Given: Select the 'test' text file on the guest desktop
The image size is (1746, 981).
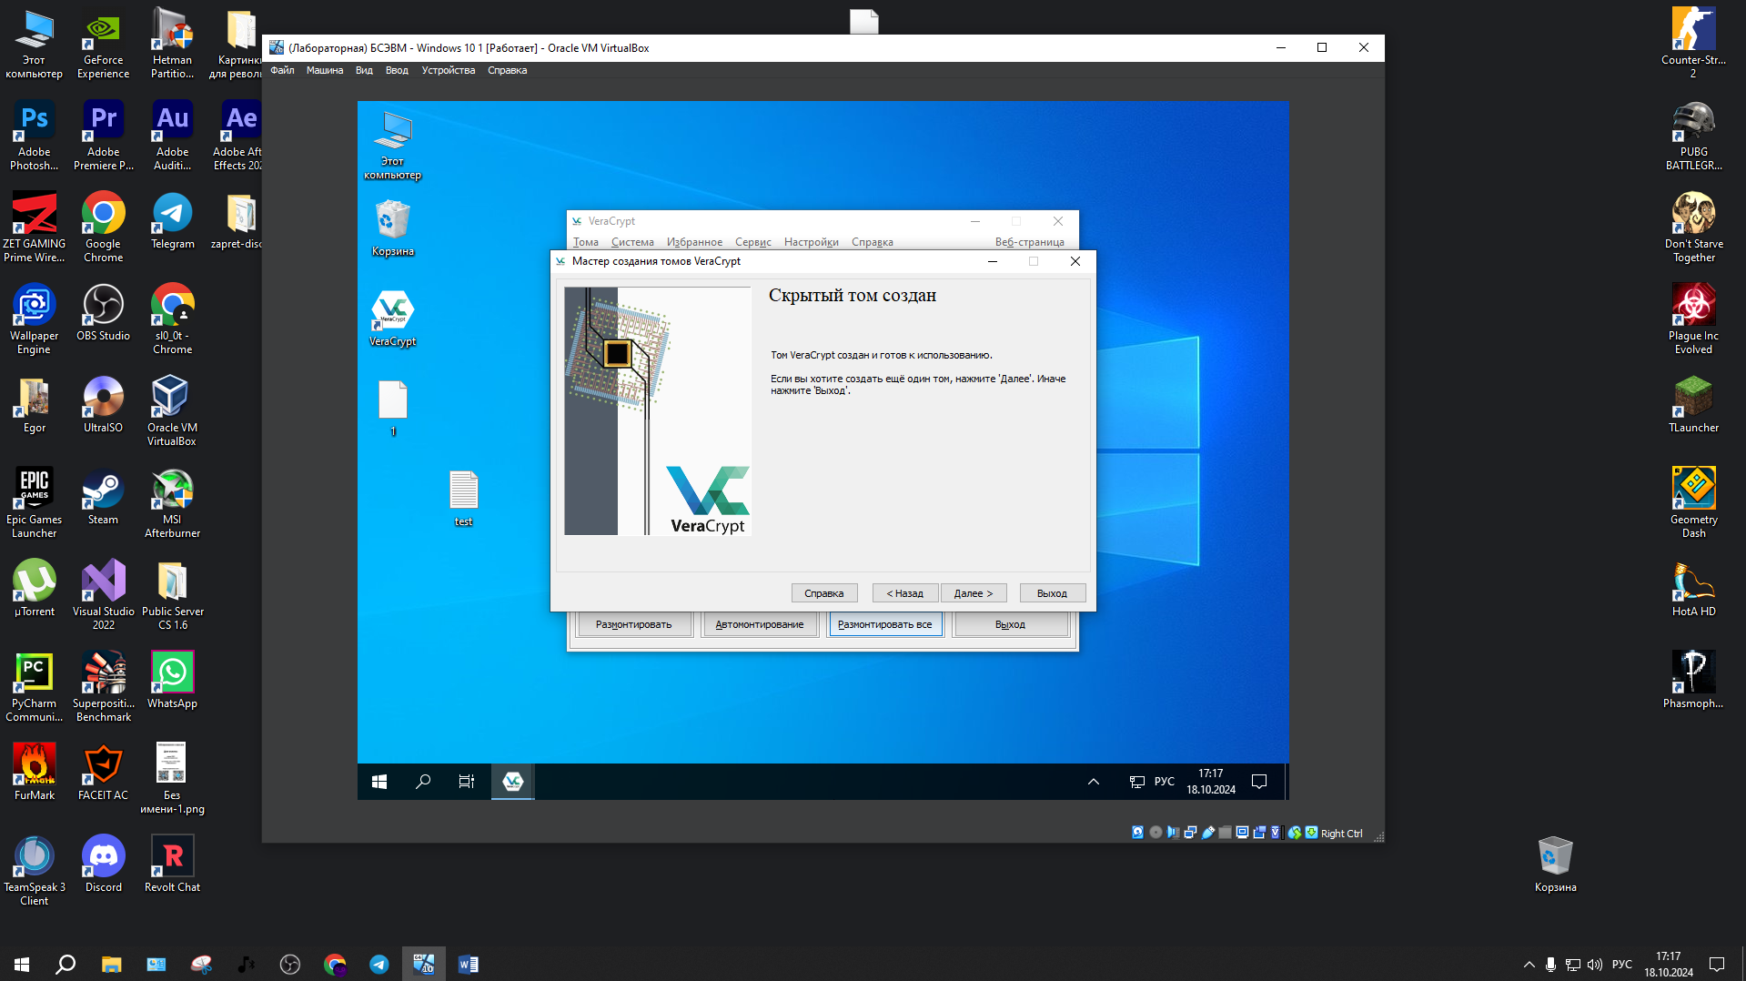Looking at the screenshot, I should [463, 499].
